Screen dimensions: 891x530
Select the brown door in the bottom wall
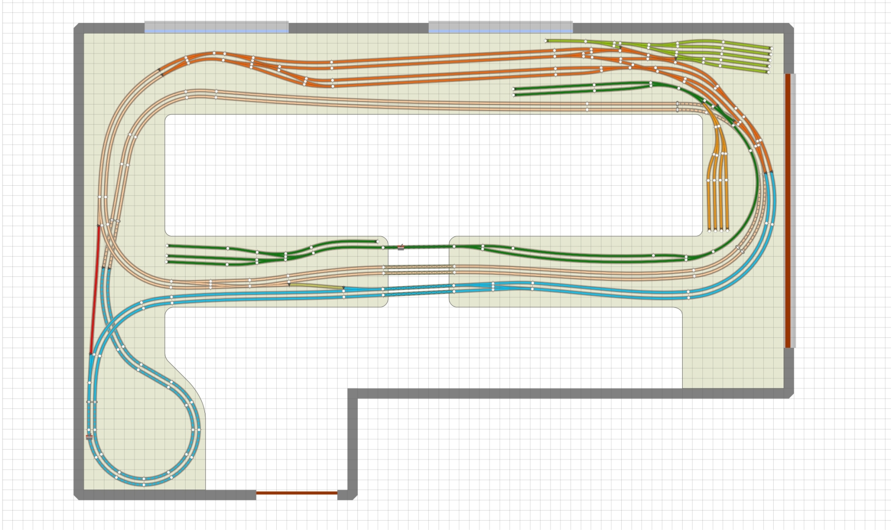pos(297,493)
